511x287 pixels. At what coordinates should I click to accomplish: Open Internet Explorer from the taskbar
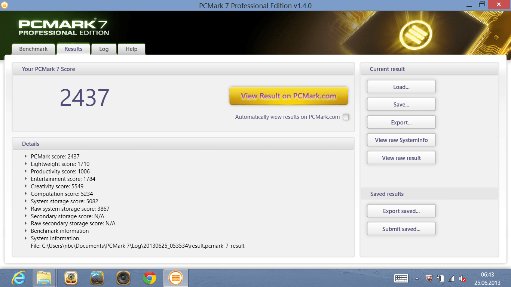point(18,278)
